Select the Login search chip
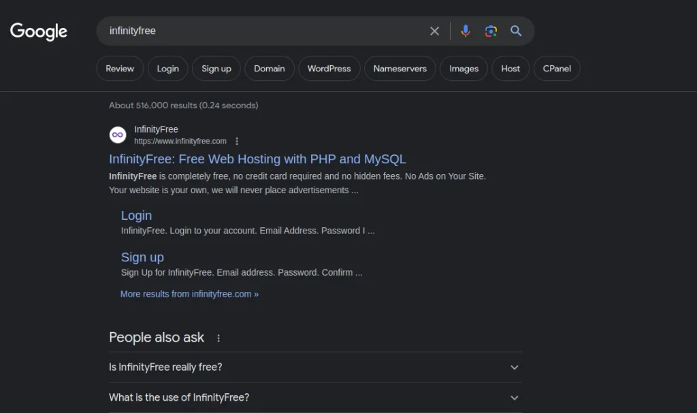Image resolution: width=697 pixels, height=413 pixels. (x=167, y=69)
